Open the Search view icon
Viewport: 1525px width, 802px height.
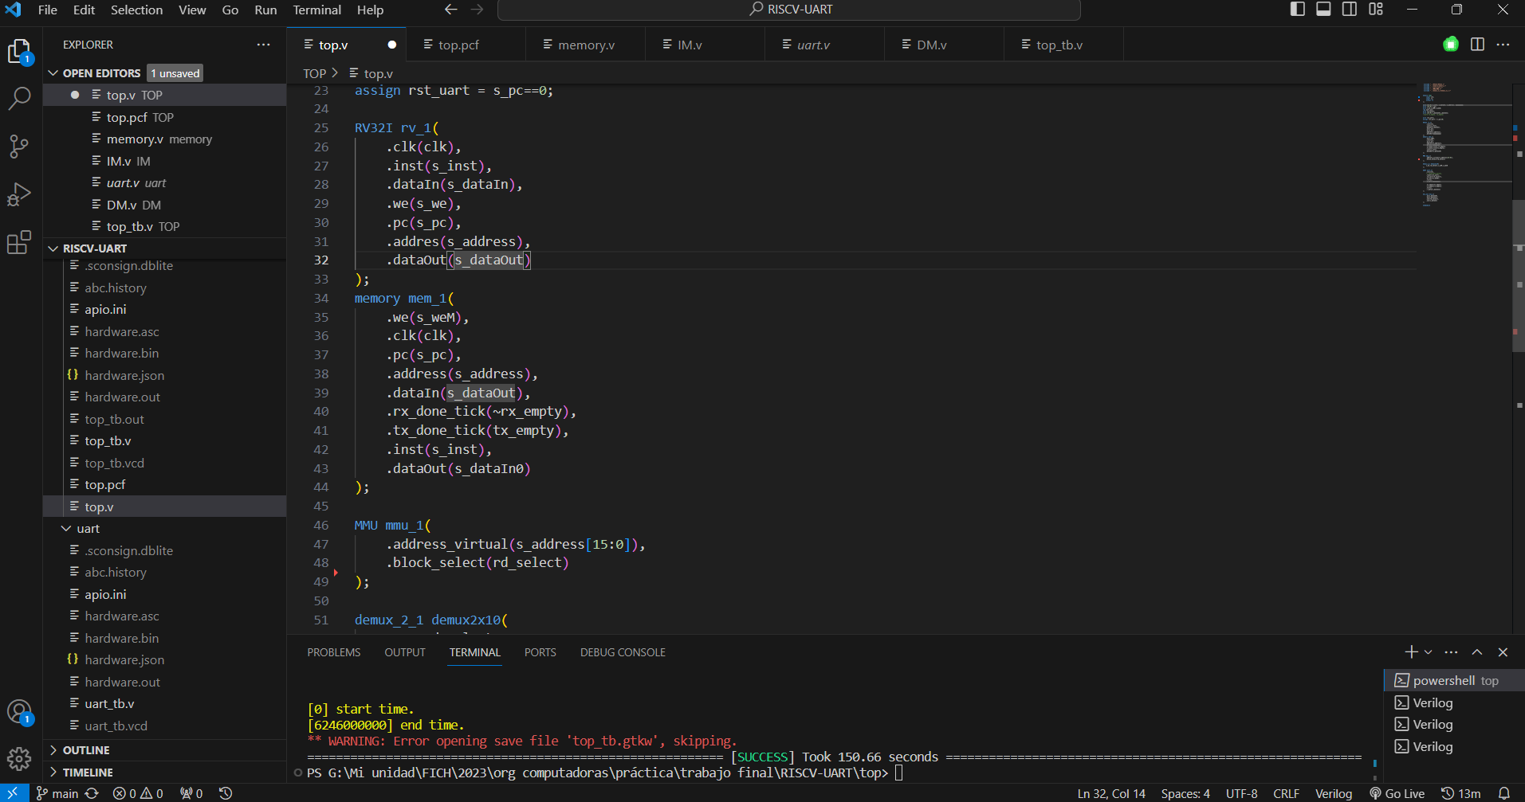[19, 99]
